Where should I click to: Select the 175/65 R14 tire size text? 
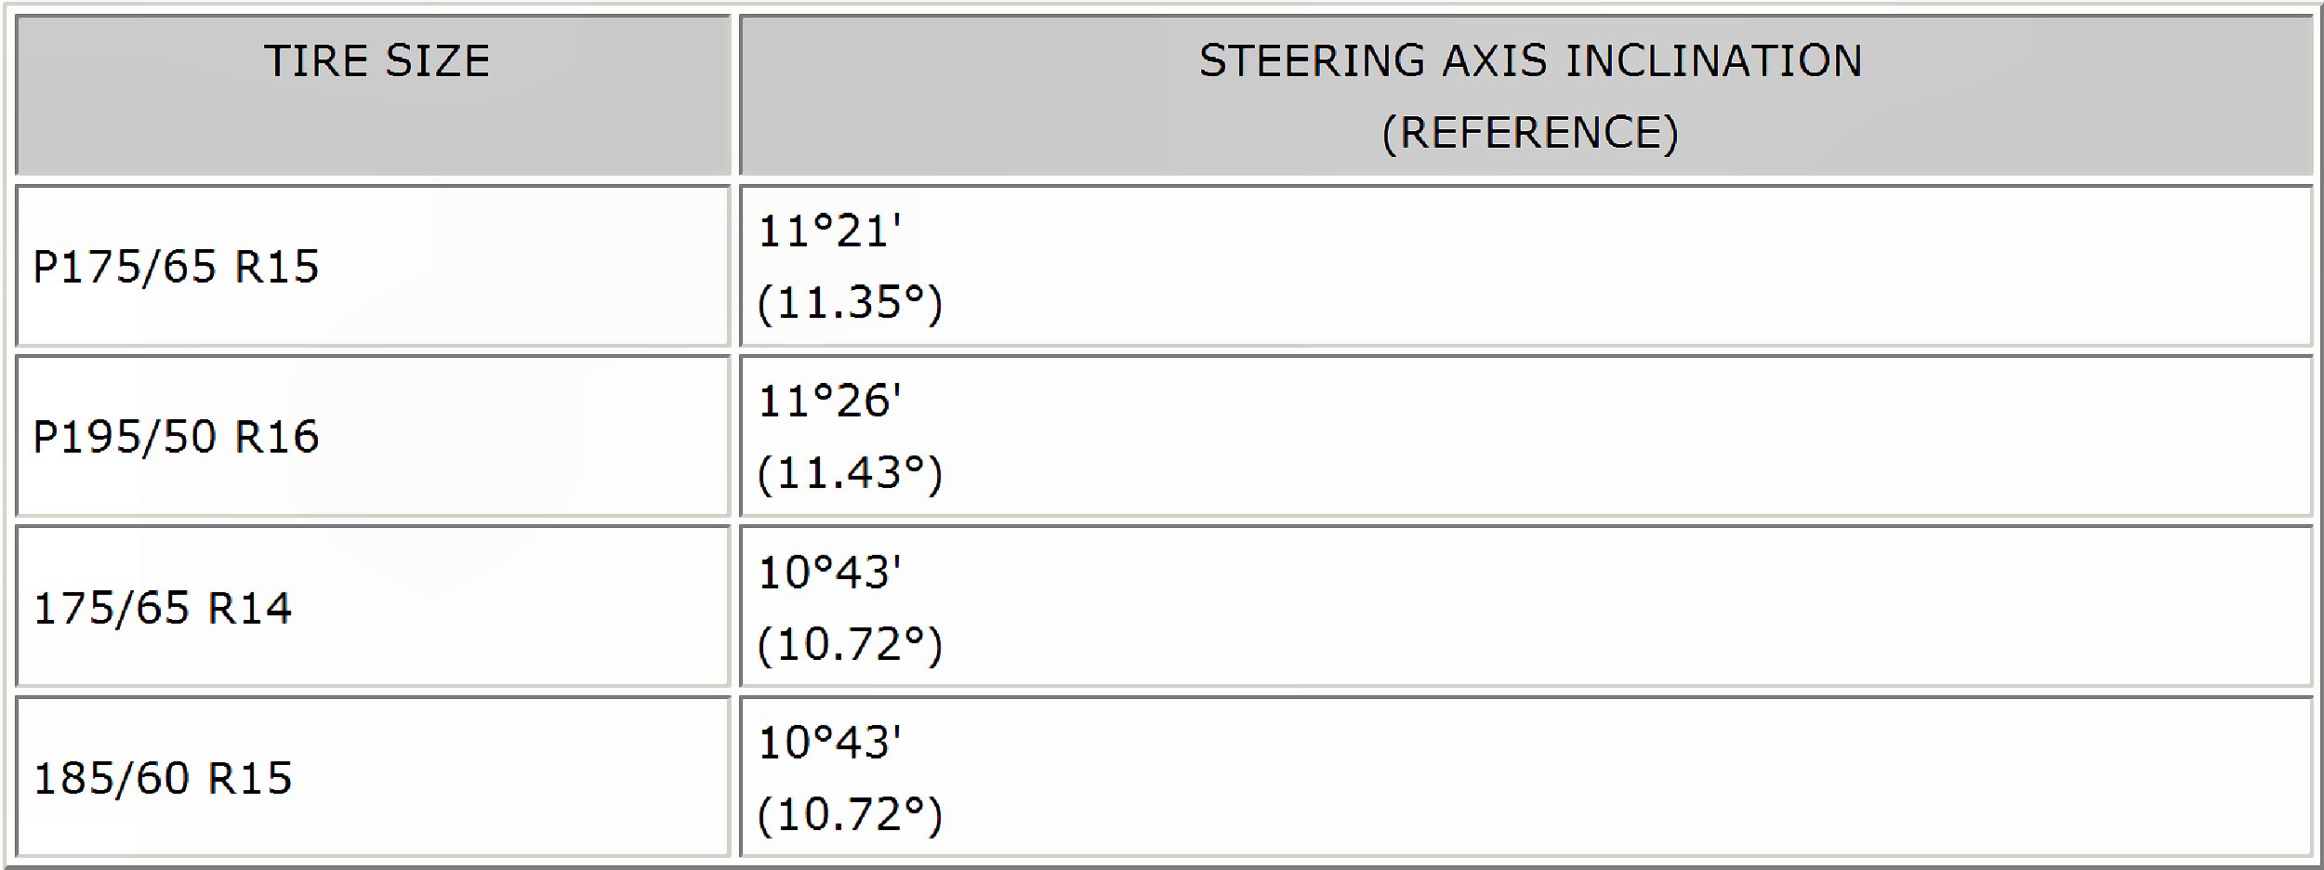pos(163,609)
